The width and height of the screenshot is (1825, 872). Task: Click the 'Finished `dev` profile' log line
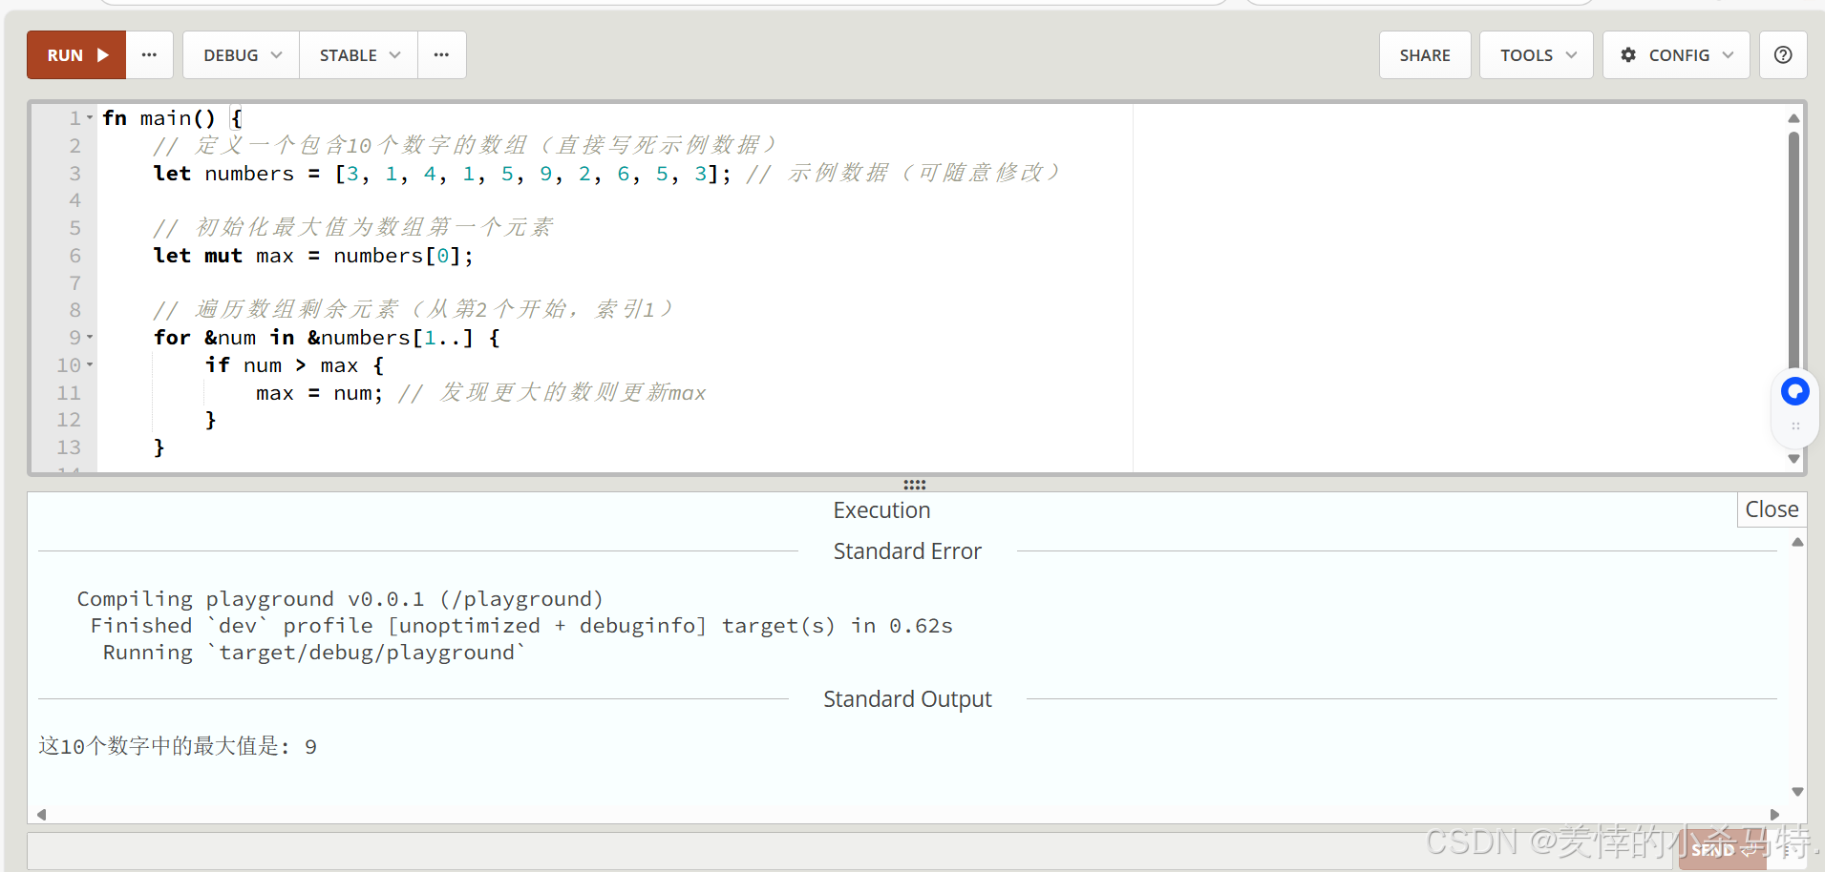click(x=521, y=626)
